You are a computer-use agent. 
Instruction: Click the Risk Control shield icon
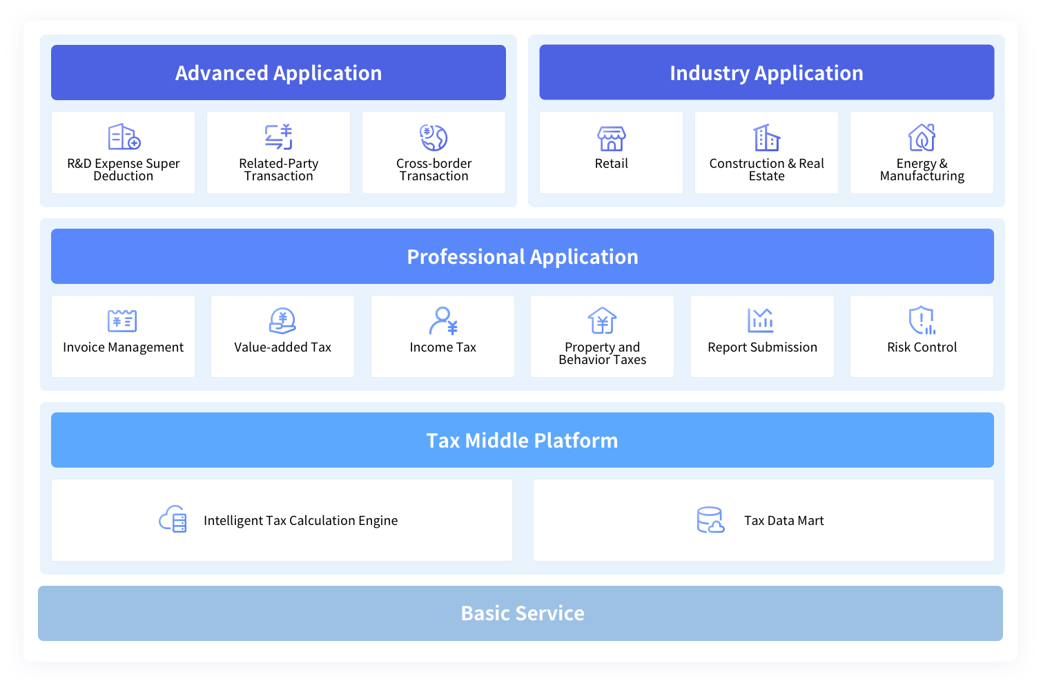coord(922,321)
